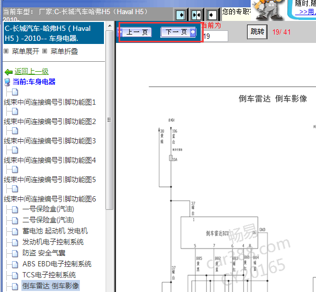Click document icon beside ABS EBD电子控制系统

tap(15, 264)
